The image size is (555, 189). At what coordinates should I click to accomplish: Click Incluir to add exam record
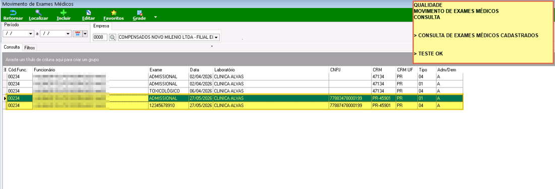(64, 15)
